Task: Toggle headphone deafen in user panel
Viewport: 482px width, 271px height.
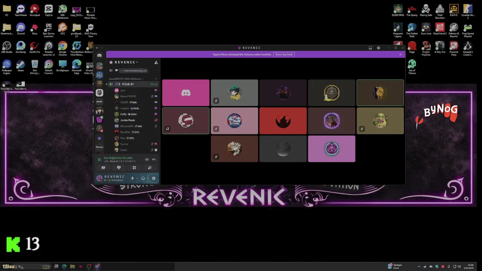Action: (x=143, y=178)
